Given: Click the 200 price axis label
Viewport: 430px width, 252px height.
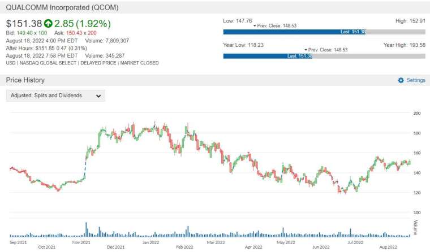Looking at the screenshot, I should click(417, 113).
